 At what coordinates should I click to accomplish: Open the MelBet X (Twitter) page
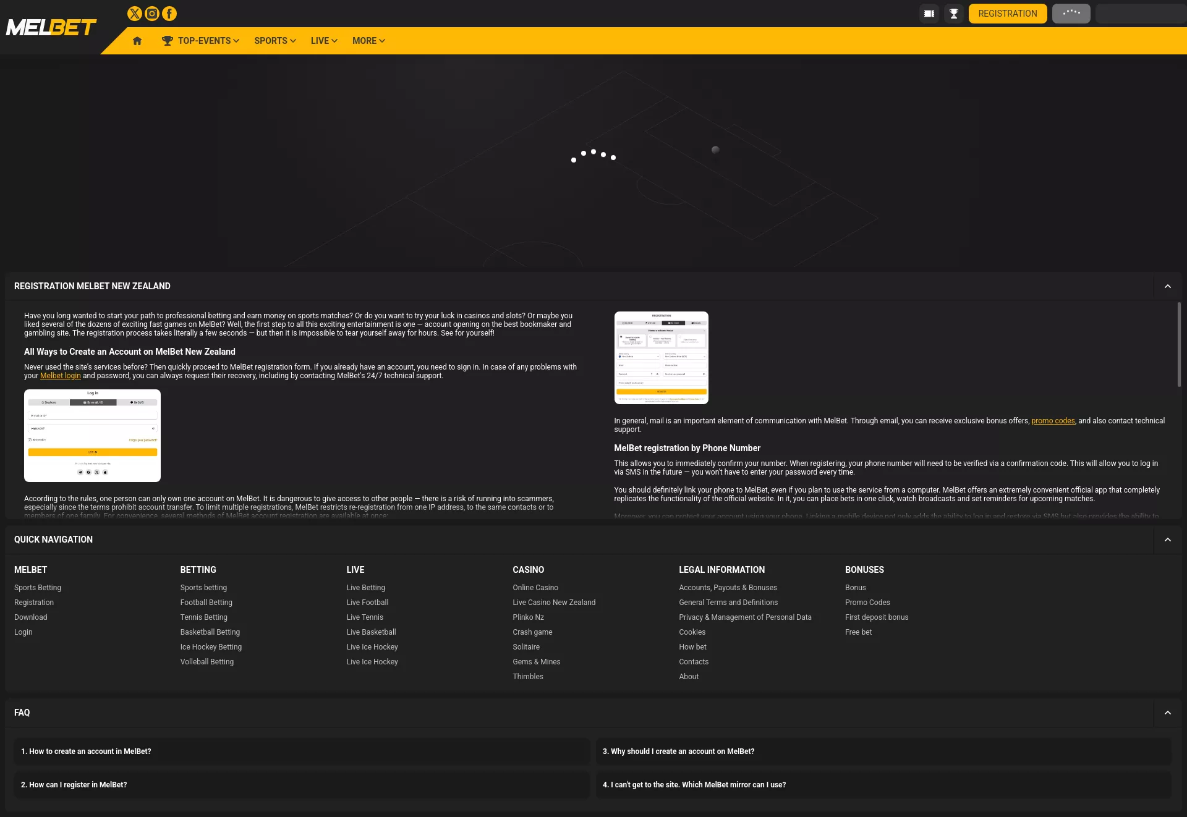(134, 14)
